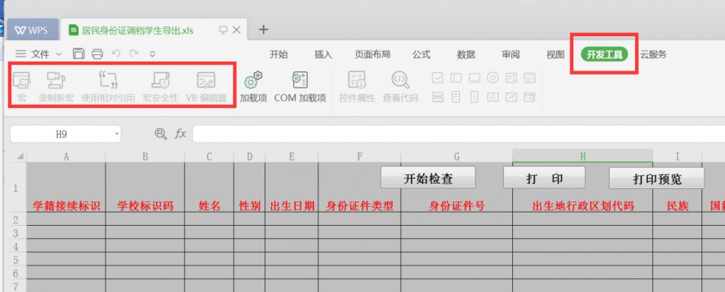The image size is (725, 292).
Task: Click into the formula bar field
Action: pos(458,134)
